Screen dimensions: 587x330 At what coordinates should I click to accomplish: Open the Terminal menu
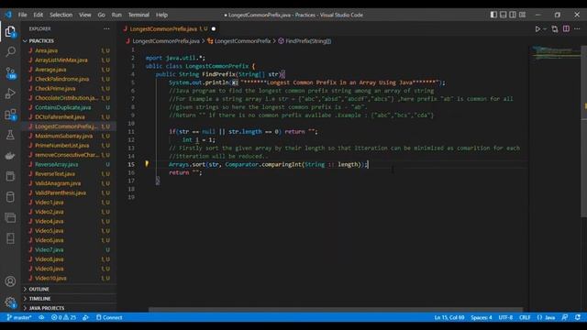pos(138,15)
